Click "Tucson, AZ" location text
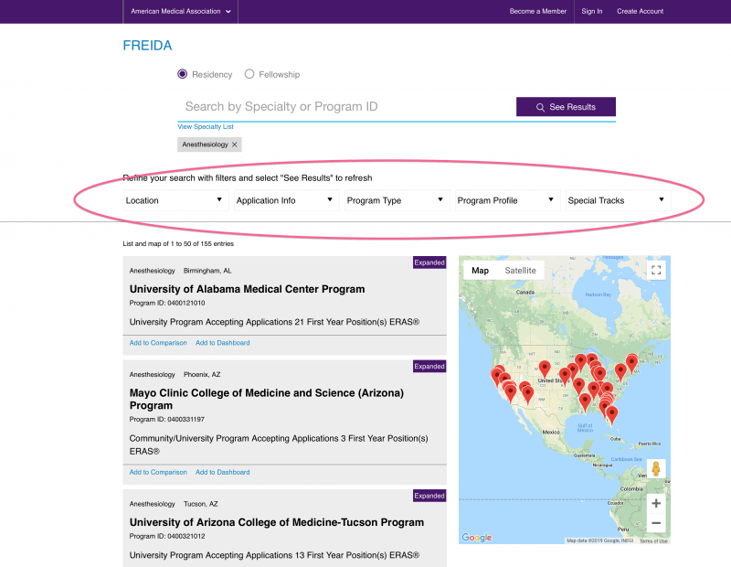This screenshot has height=567, width=731. [x=200, y=504]
